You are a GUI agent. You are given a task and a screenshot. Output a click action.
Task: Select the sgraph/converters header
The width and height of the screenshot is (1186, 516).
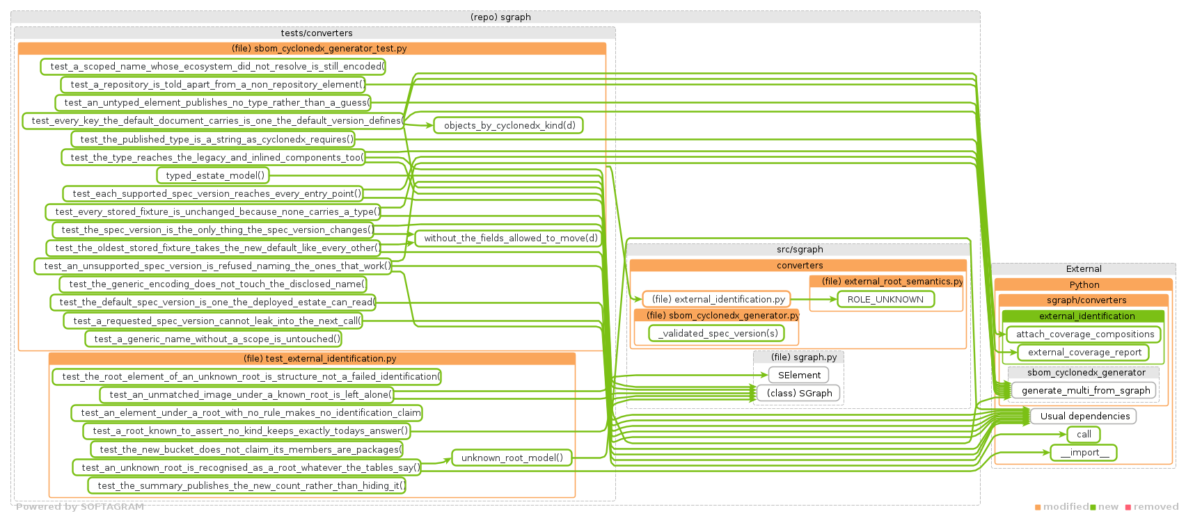point(1084,300)
